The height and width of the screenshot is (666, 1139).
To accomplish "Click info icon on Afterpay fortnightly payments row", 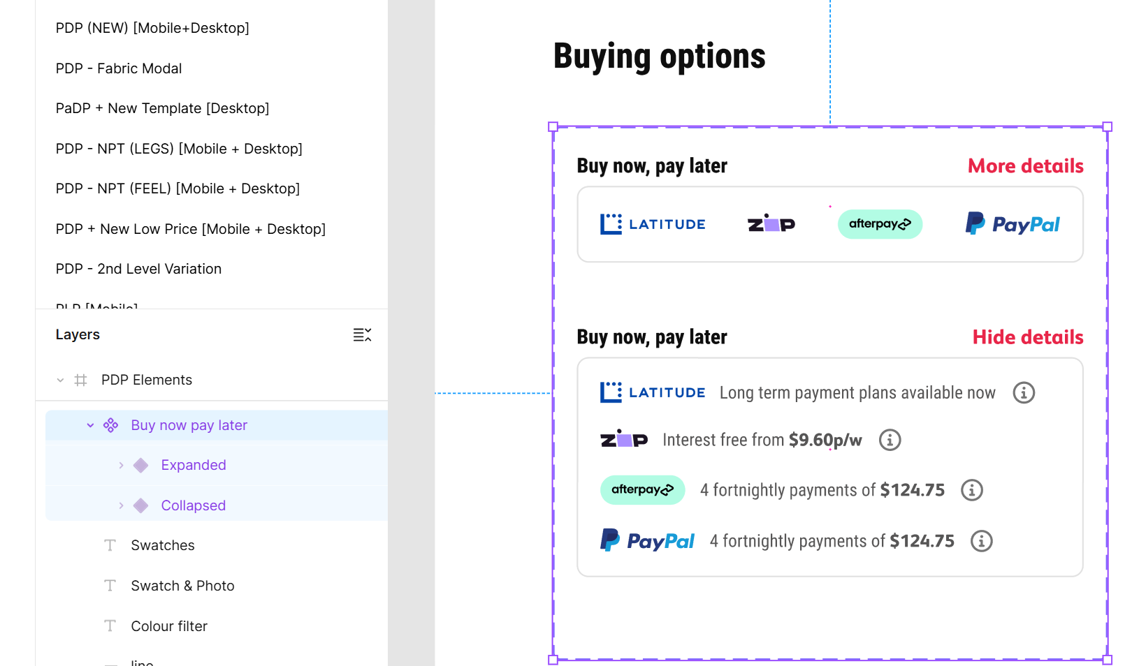I will (x=972, y=490).
